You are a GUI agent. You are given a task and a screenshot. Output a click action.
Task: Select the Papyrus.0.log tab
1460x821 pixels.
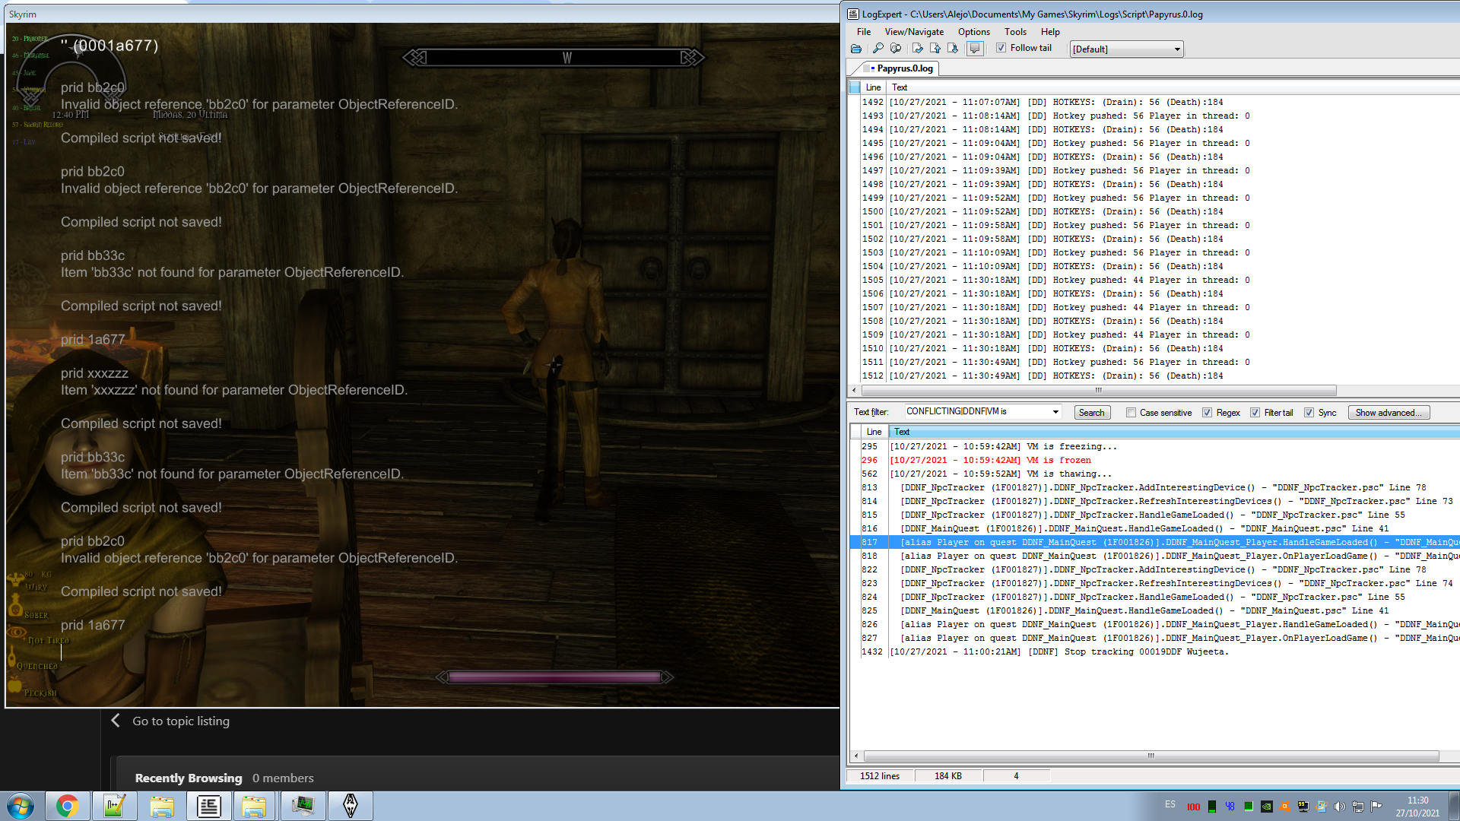click(x=901, y=68)
